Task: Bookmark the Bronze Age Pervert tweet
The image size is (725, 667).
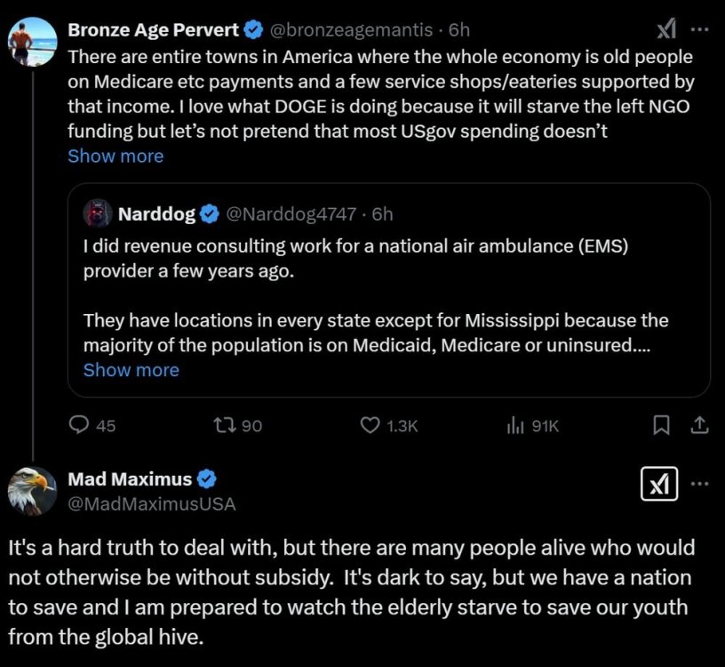Action: tap(661, 426)
